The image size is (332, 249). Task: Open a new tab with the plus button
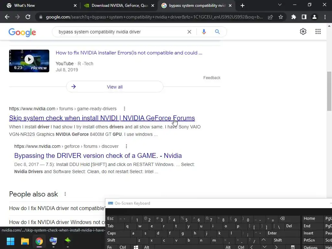pos(243,6)
